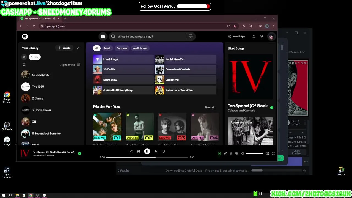Viewport: 352px width, 198px height.
Task: Open the Liked Songs tile
Action: [123, 59]
